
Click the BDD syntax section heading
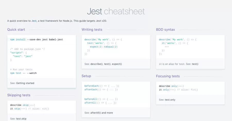[x=165, y=30]
